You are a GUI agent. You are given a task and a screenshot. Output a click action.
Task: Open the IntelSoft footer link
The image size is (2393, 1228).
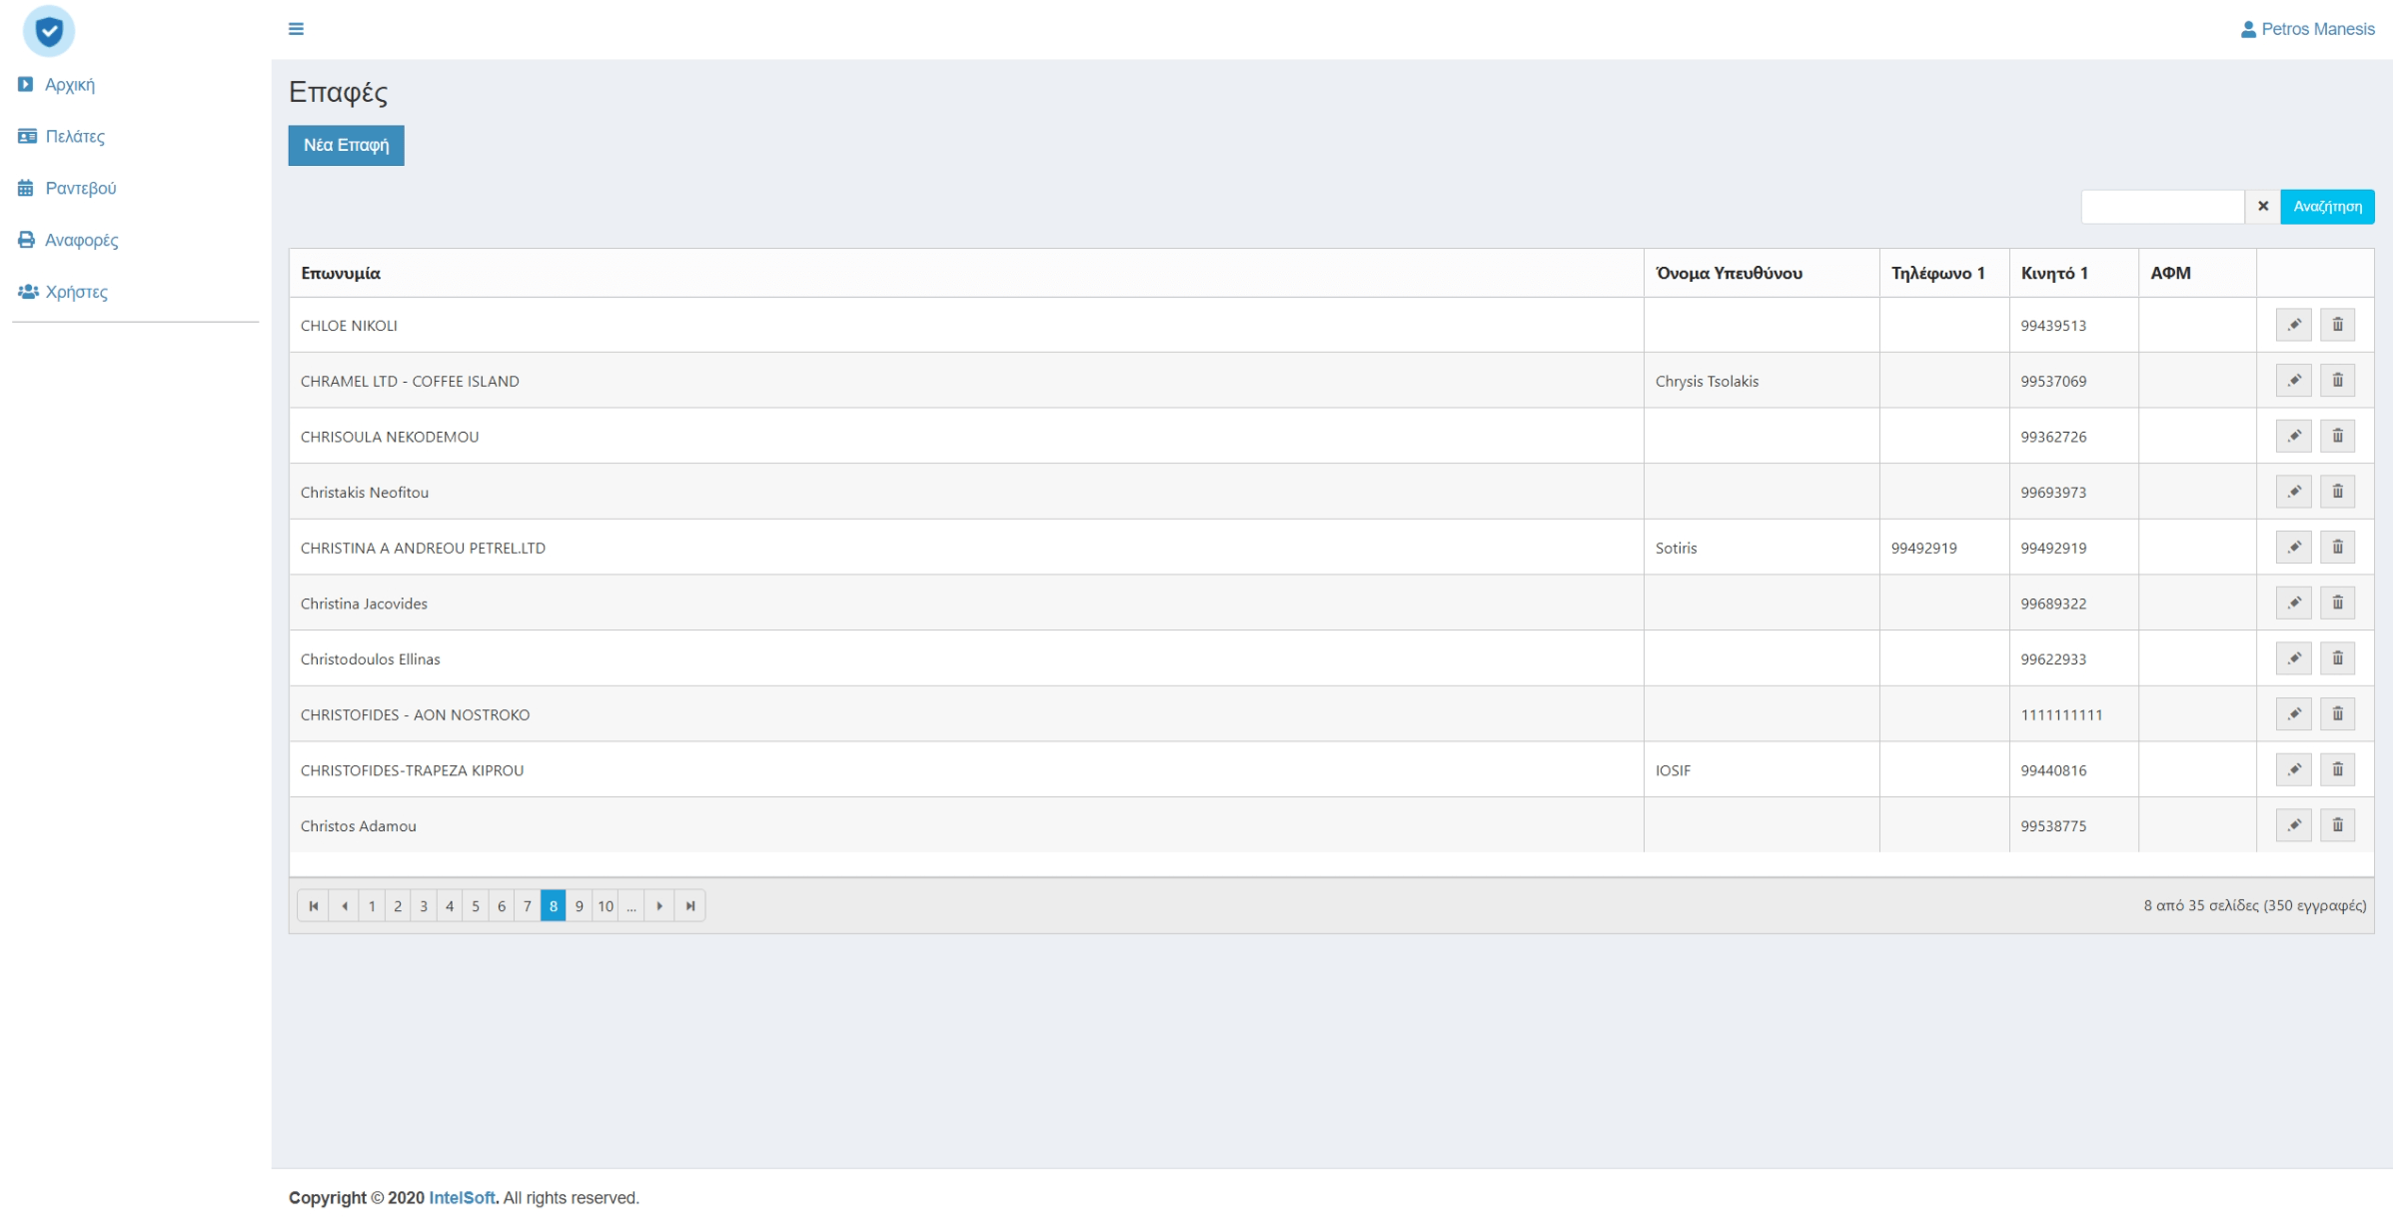click(x=461, y=1197)
